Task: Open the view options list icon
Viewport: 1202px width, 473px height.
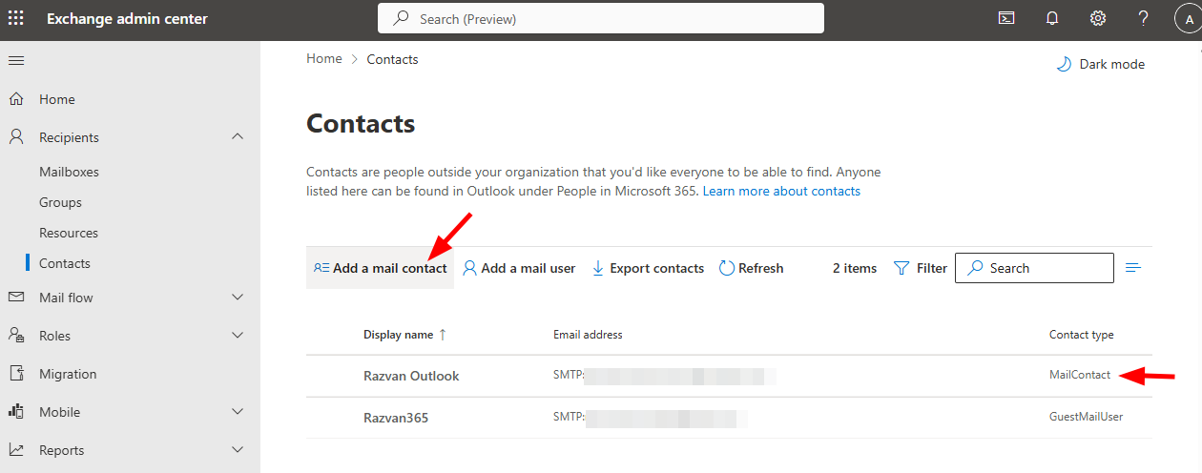Action: click(1133, 268)
